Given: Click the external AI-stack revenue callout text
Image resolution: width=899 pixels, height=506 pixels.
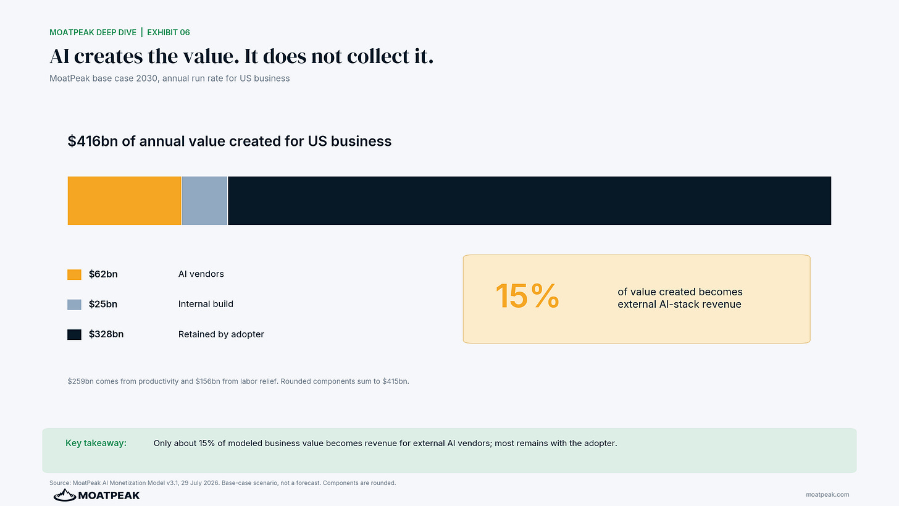Looking at the screenshot, I should (680, 298).
